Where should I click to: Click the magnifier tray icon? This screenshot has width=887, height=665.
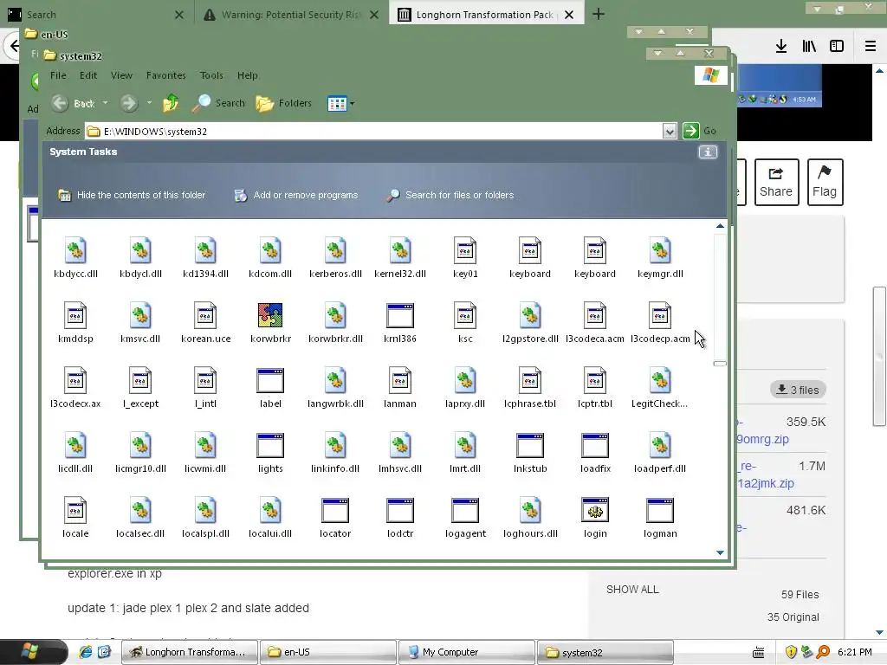[x=823, y=652]
